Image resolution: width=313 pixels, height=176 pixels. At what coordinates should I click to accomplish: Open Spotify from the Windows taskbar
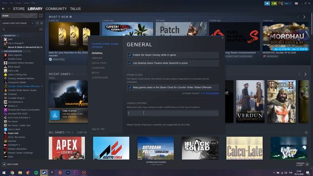[36, 173]
